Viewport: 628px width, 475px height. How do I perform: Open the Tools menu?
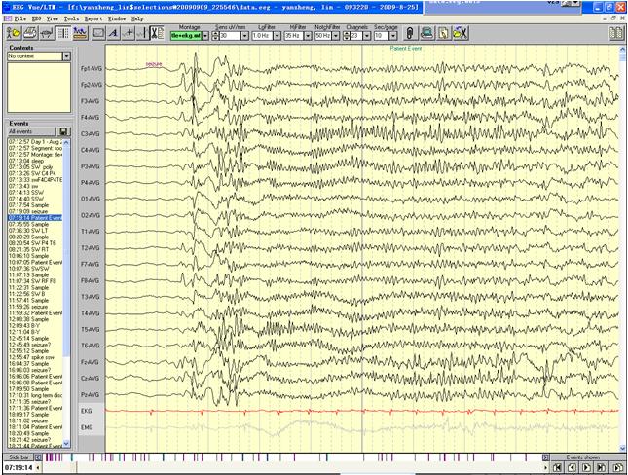tap(71, 18)
